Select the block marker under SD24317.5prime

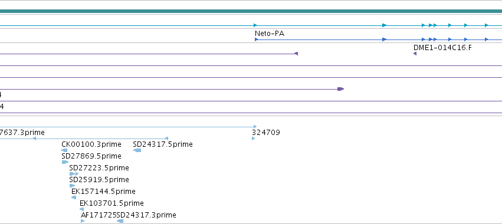[137, 150]
